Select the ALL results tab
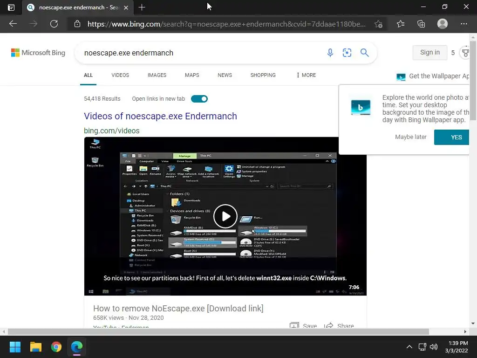The height and width of the screenshot is (358, 477). click(x=88, y=75)
